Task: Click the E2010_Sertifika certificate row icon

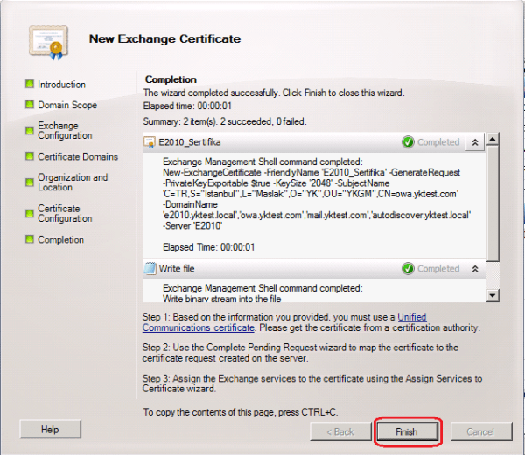Action: point(149,142)
